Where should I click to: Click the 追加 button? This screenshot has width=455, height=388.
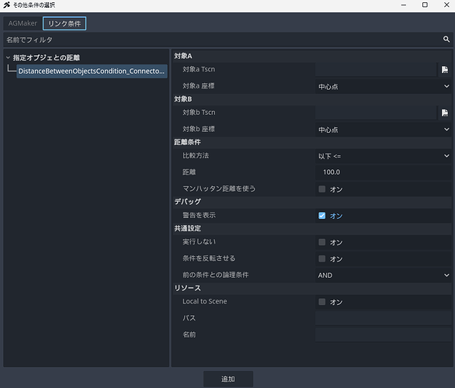pyautogui.click(x=228, y=379)
